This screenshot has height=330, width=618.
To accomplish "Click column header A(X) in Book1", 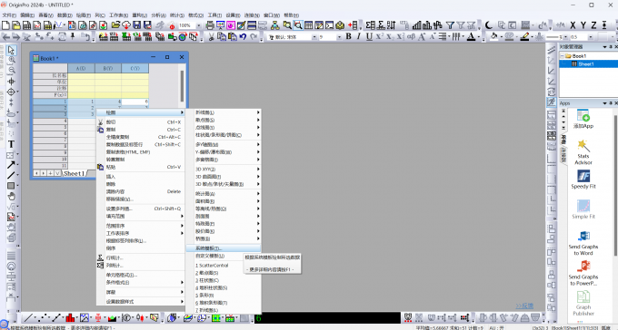I will [81, 68].
